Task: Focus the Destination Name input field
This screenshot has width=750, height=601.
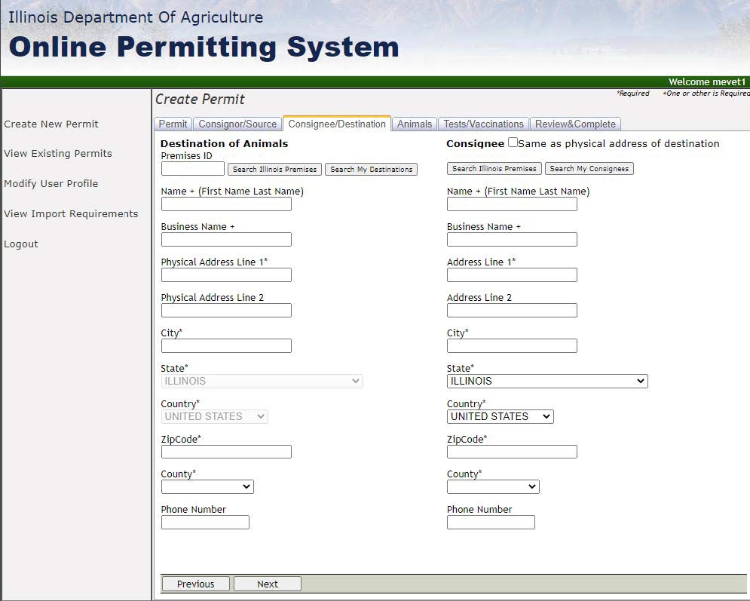Action: (226, 204)
